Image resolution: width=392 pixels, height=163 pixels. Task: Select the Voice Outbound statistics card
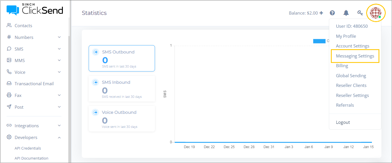click(122, 118)
